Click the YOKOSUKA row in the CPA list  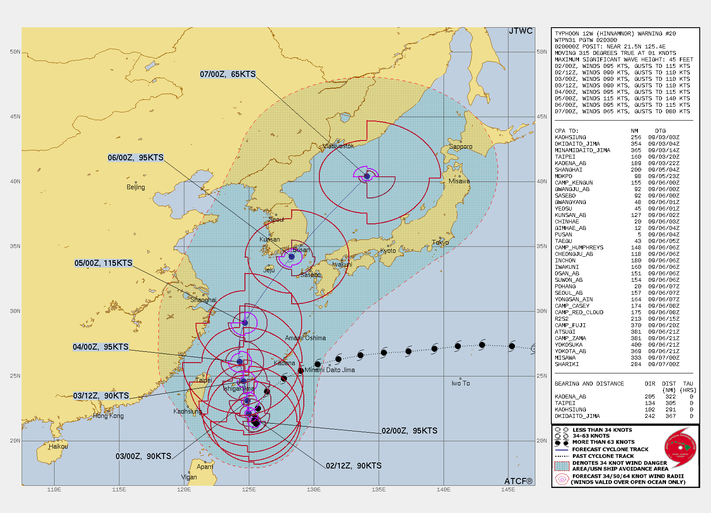pyautogui.click(x=617, y=345)
